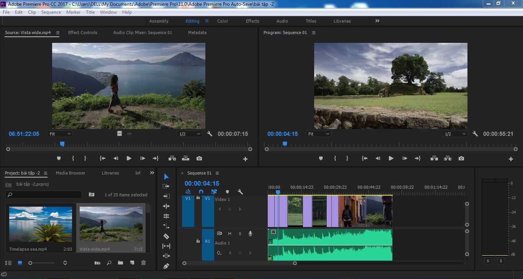Switch to the Color workspace tab
This screenshot has height=279, width=523.
coord(223,21)
